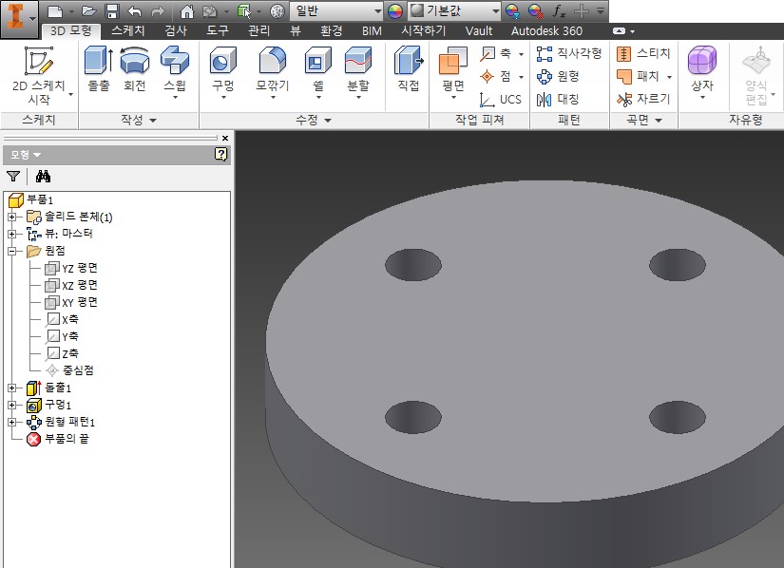Select the 중심점 tree item
Viewport: 784px width, 568px height.
(69, 370)
